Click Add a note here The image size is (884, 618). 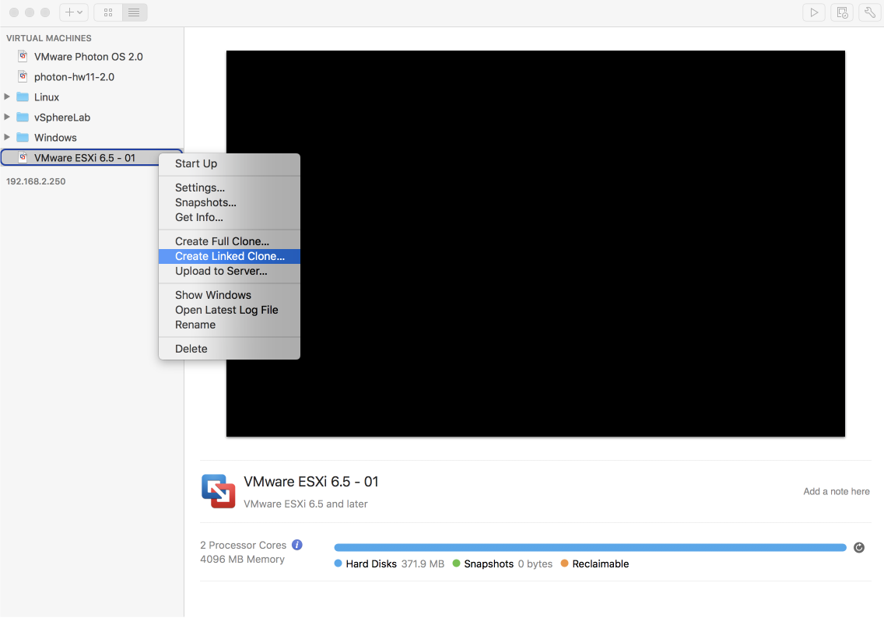tap(836, 491)
